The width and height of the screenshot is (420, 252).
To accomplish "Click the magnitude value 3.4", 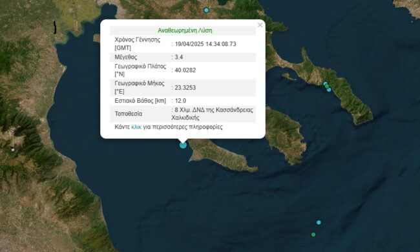I will pyautogui.click(x=178, y=57).
